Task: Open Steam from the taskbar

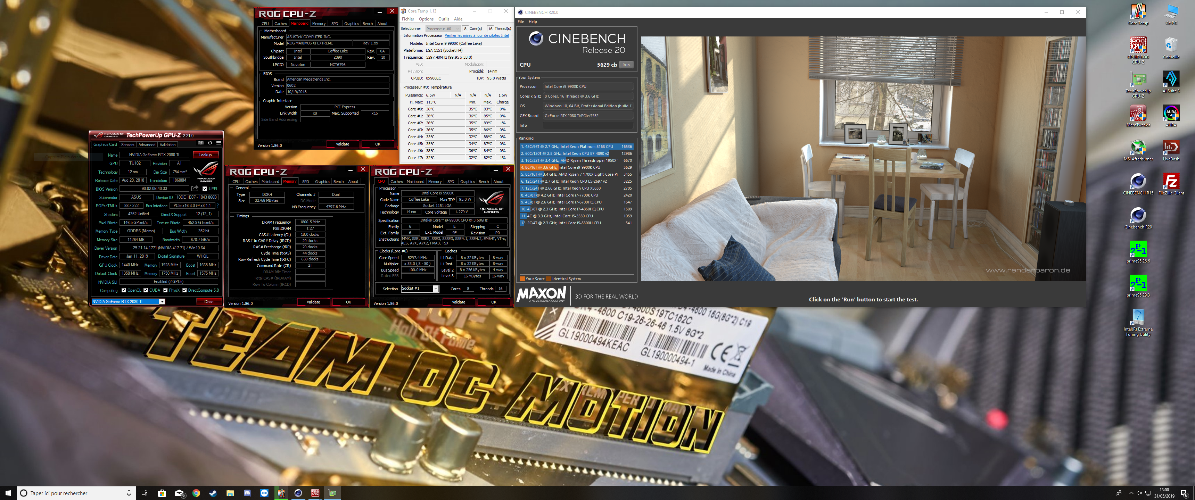Action: point(213,493)
